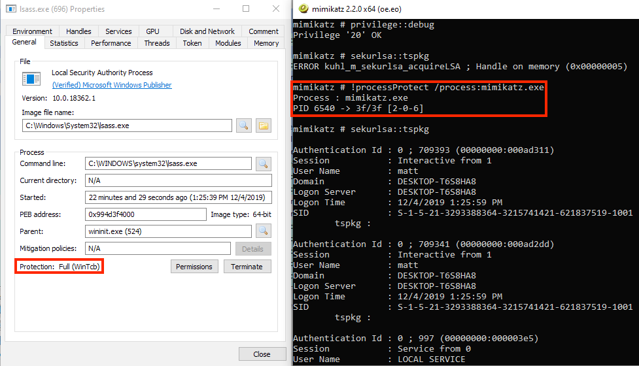Click the Mitigation policies field
Image resolution: width=639 pixels, height=366 pixels.
click(158, 248)
